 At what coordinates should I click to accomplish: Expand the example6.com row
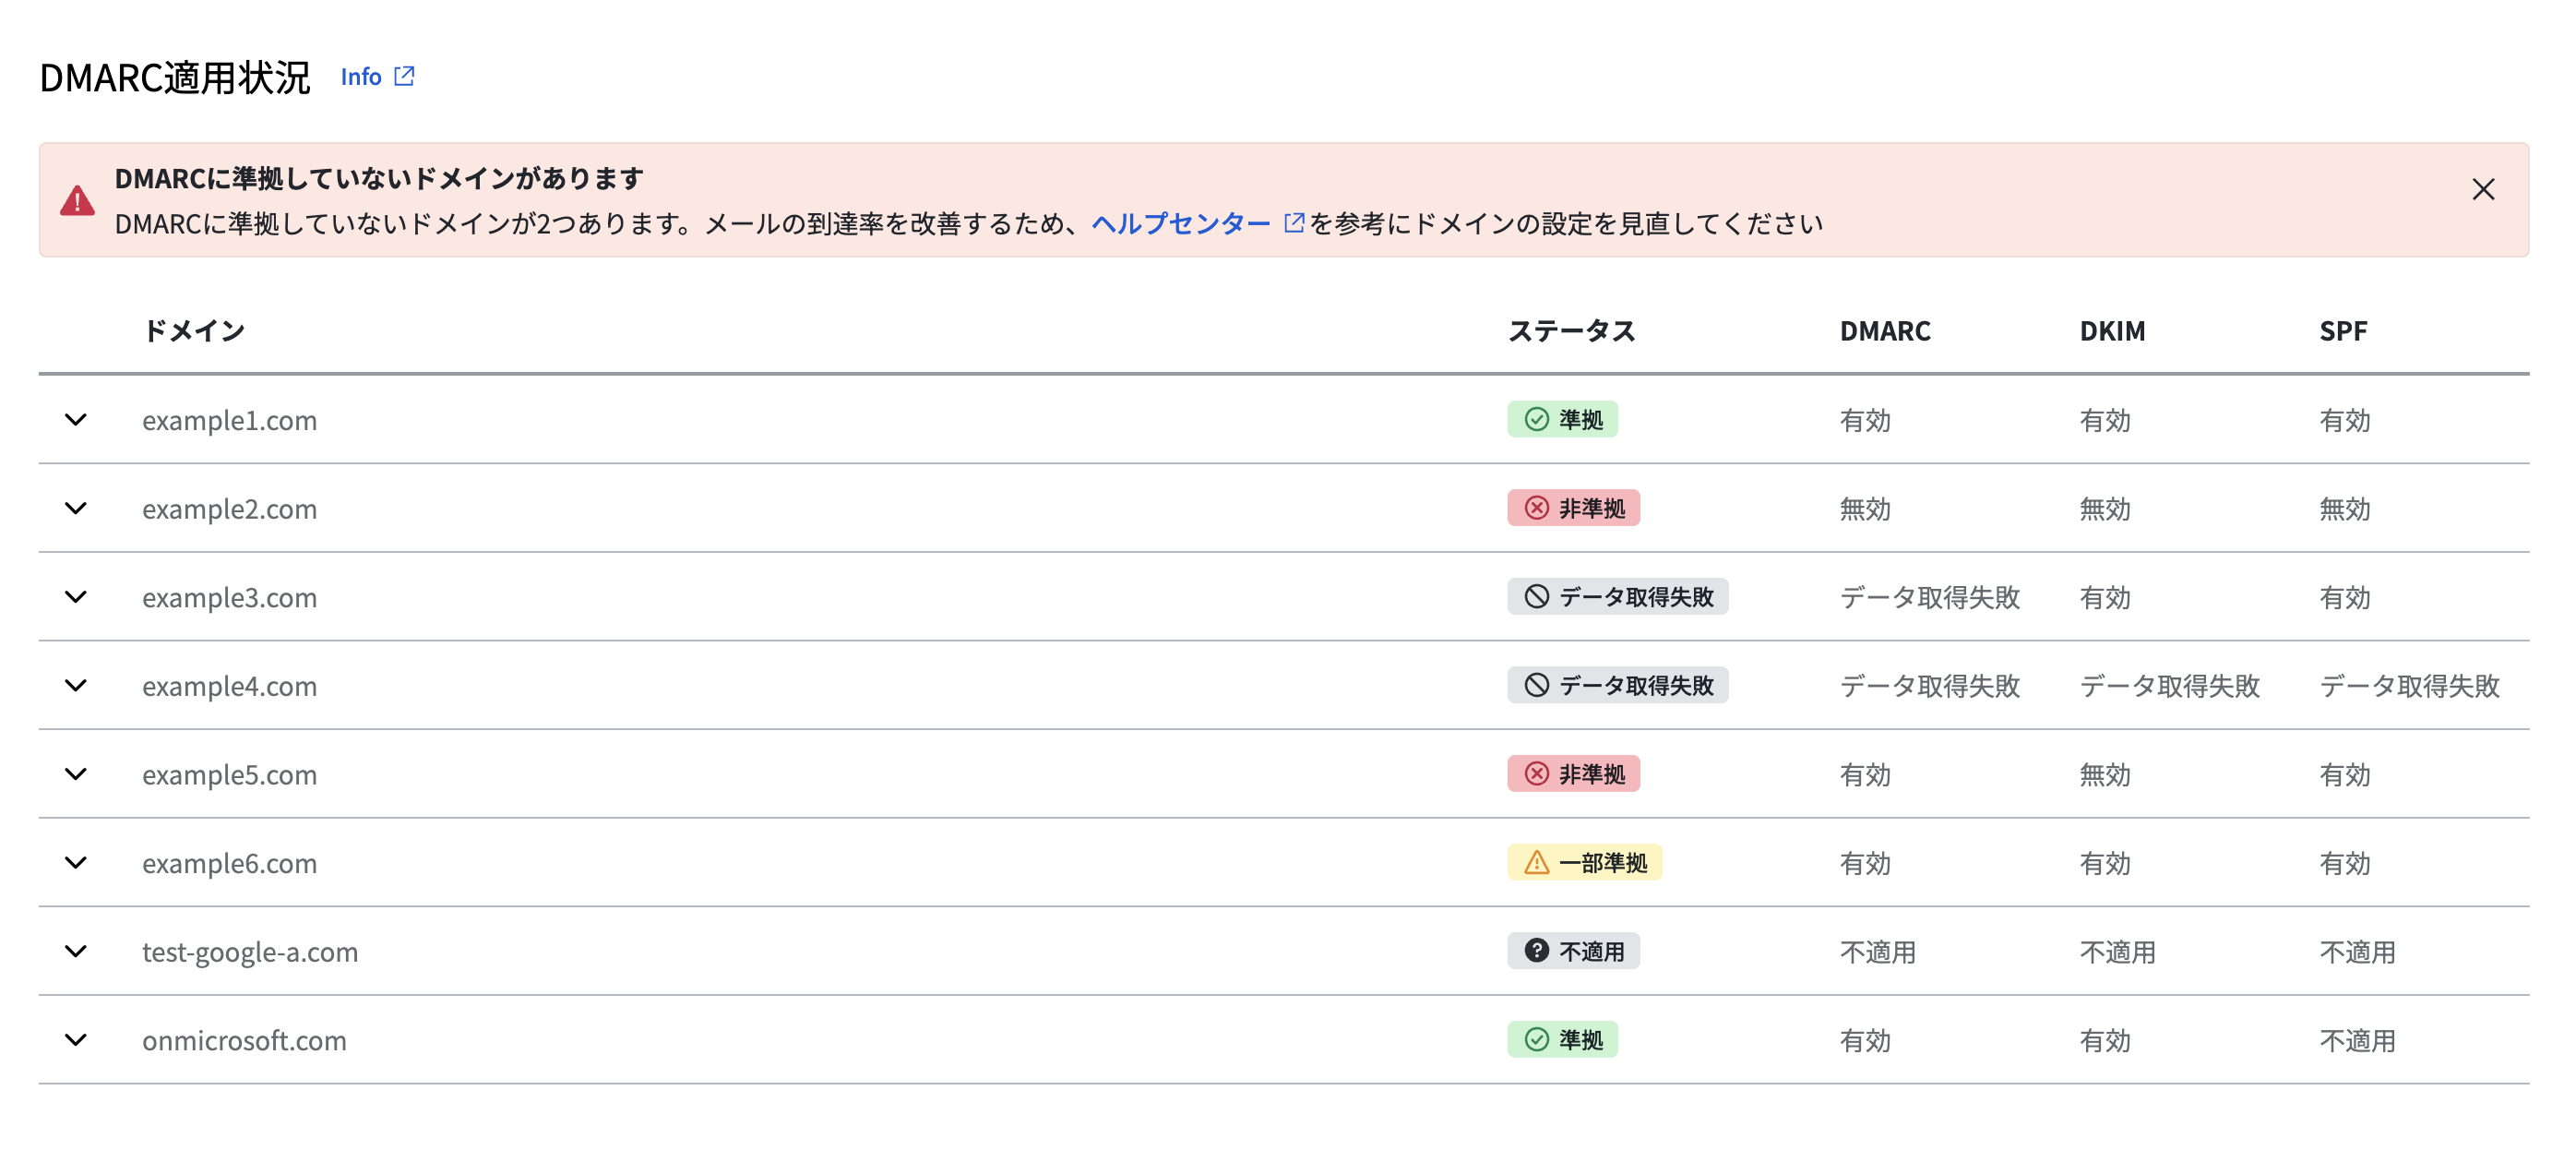coord(76,862)
